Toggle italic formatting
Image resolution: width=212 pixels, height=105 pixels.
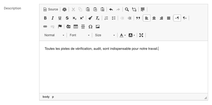tap(52, 18)
